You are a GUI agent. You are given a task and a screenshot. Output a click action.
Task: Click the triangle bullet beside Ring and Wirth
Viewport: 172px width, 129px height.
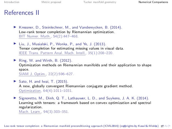[15, 60]
